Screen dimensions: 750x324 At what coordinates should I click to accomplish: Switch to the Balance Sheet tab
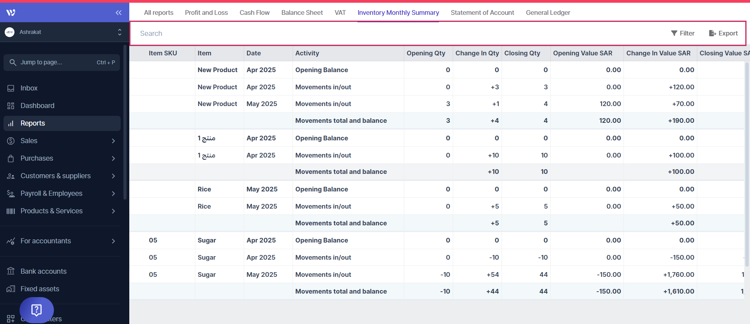click(x=302, y=12)
